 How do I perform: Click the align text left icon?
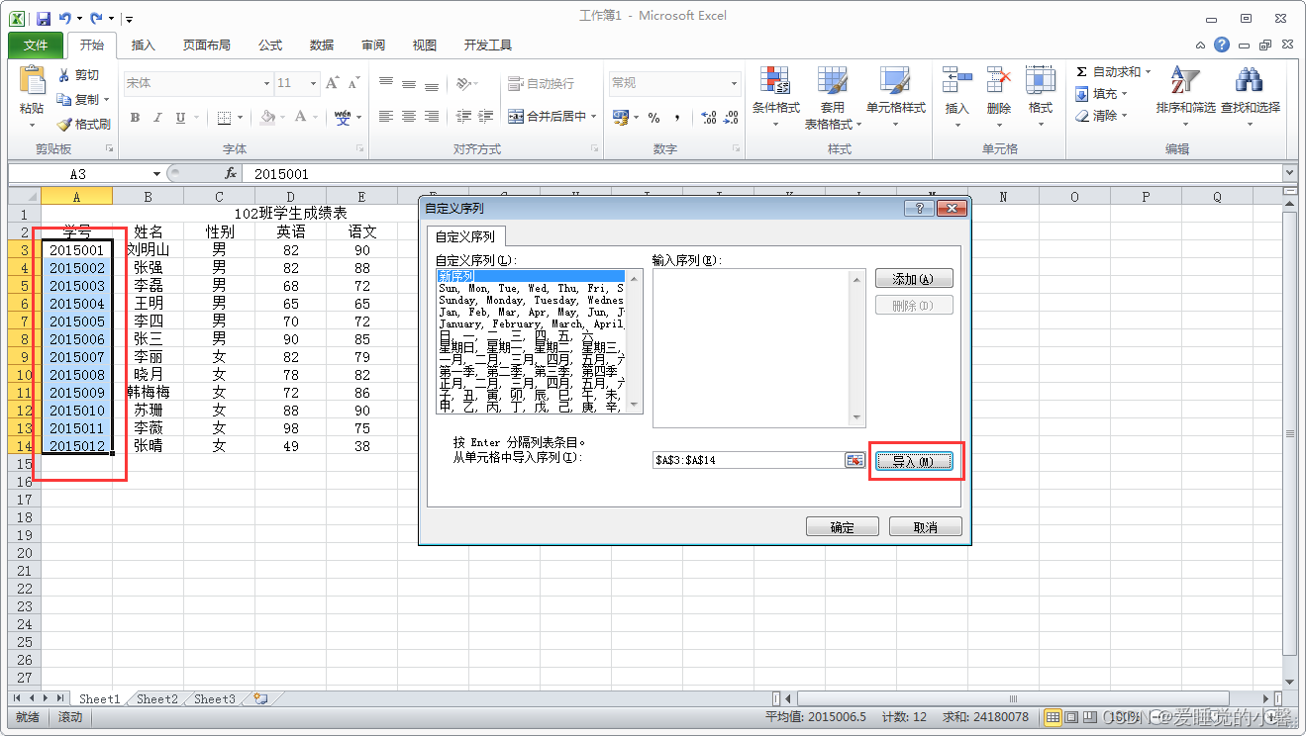click(x=386, y=117)
